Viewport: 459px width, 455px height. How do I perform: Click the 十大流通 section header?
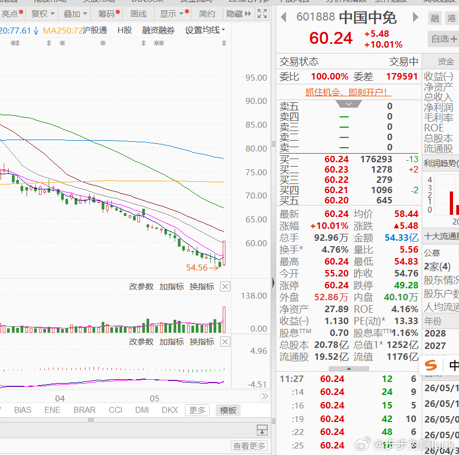coord(441,236)
